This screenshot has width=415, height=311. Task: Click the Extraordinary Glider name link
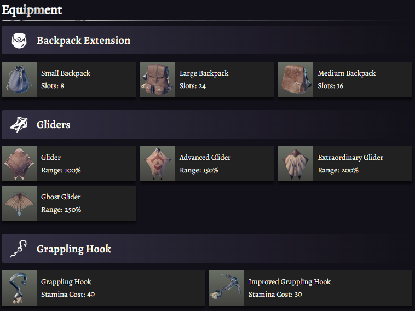point(350,158)
